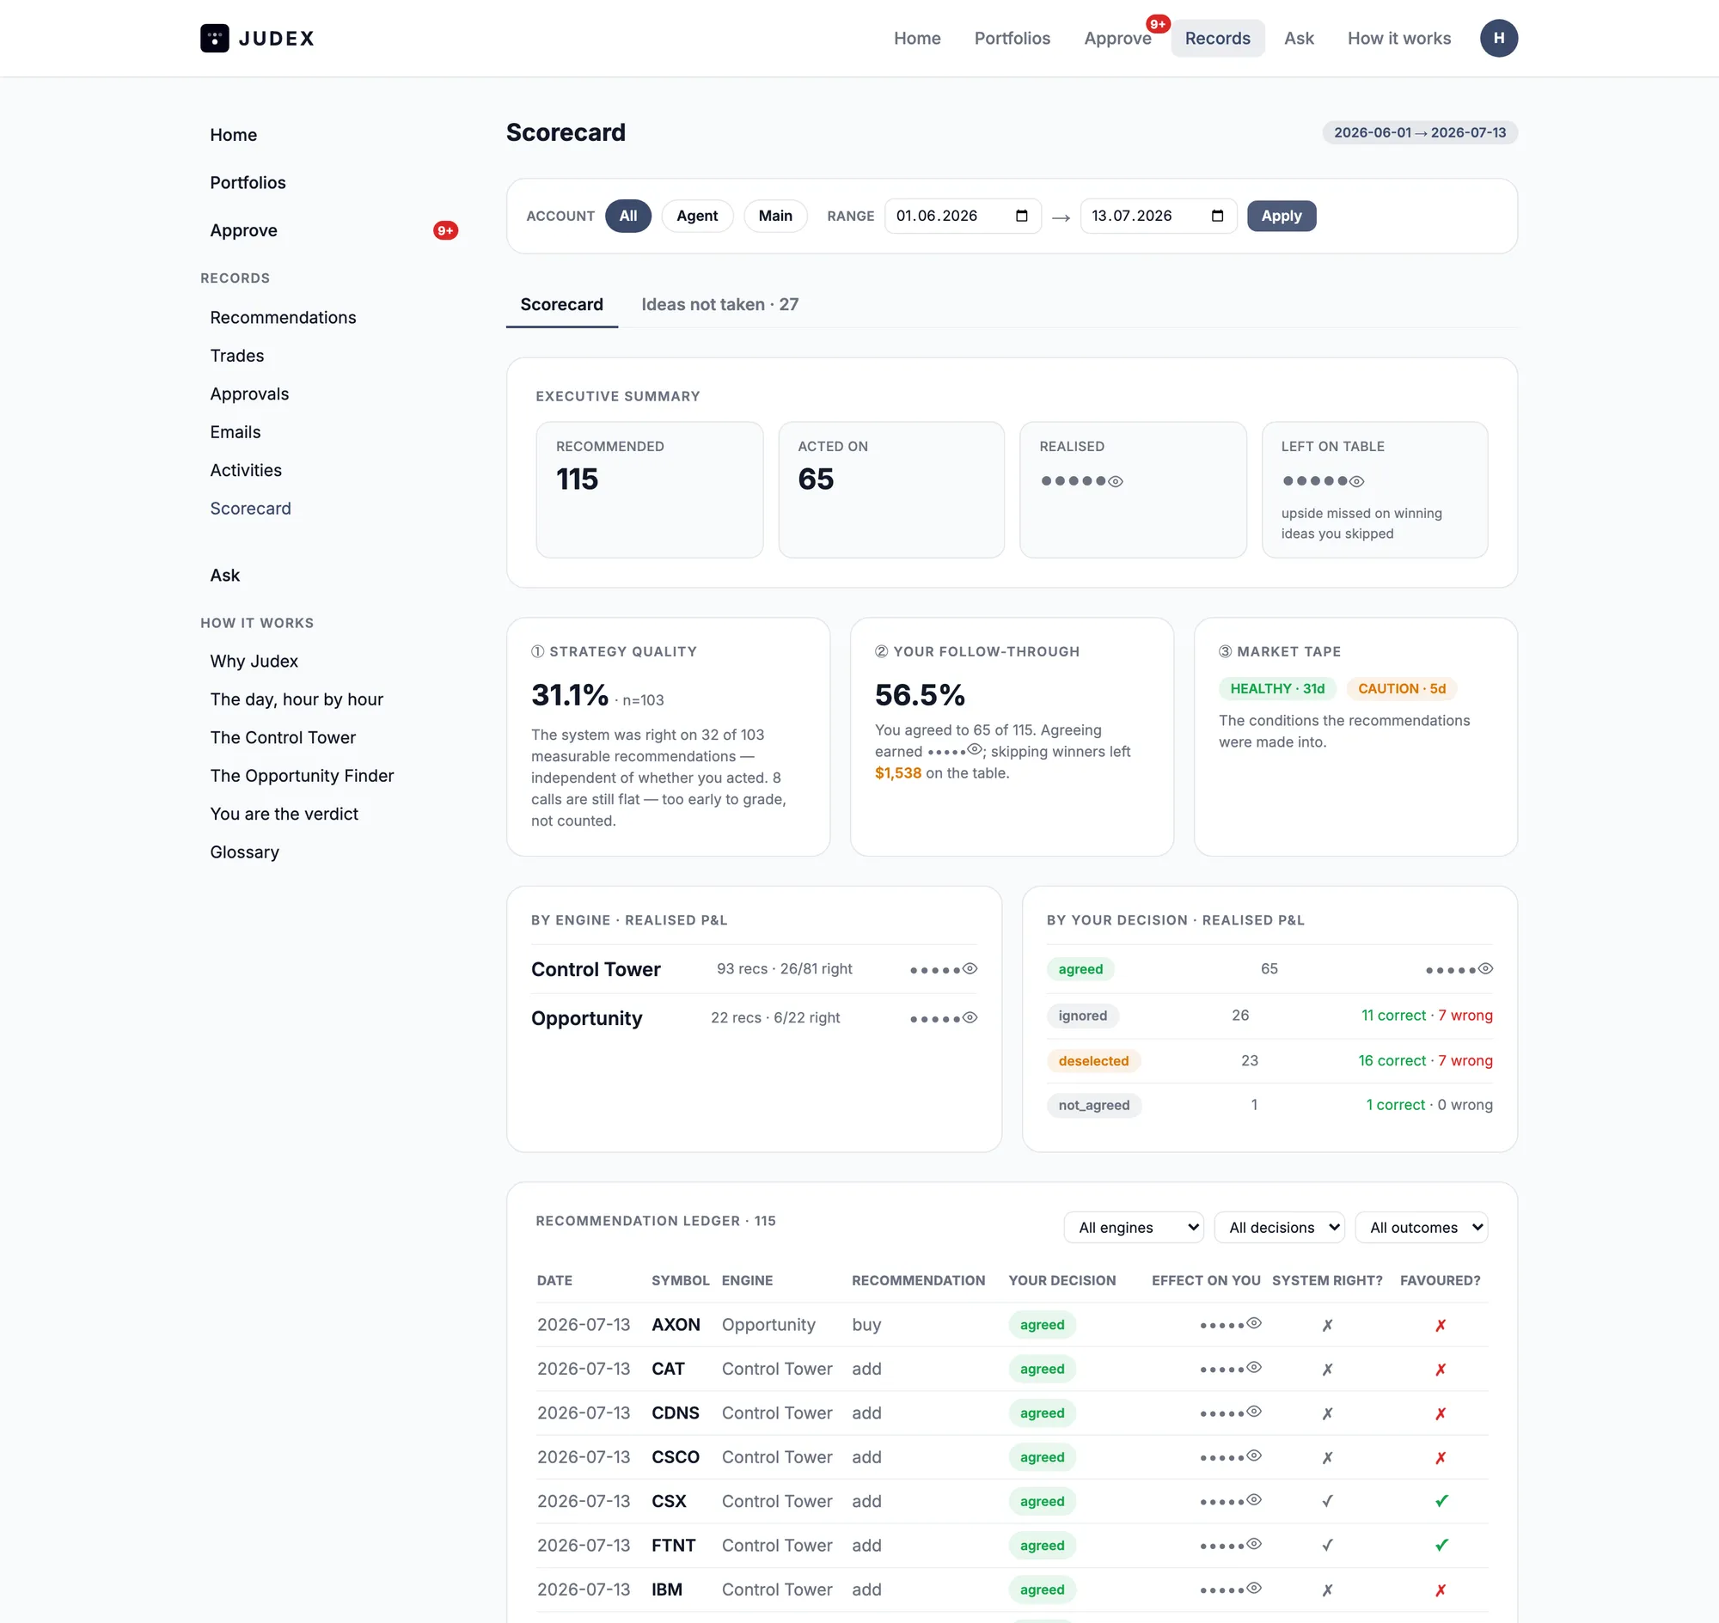Click the green favoured checkmark in FTNT row

(1441, 1545)
